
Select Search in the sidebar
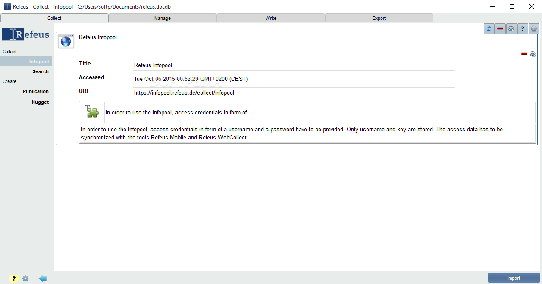click(41, 71)
